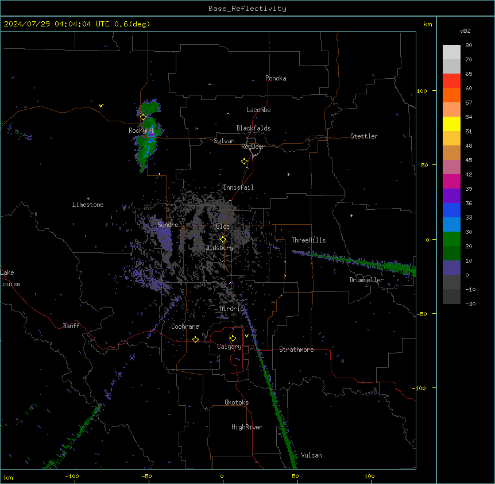Click the Vulcan town label
This screenshot has width=495, height=484.
(x=311, y=455)
